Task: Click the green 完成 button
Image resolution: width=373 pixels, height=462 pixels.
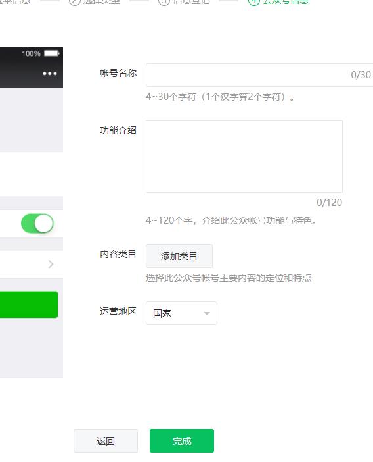Action: coord(182,441)
